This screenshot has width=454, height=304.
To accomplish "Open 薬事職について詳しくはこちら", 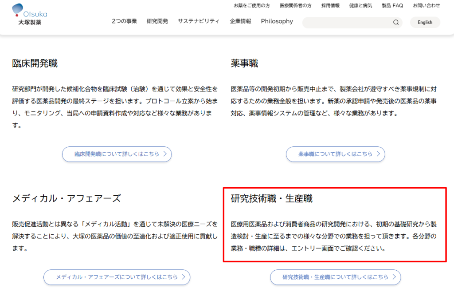I will [335, 154].
